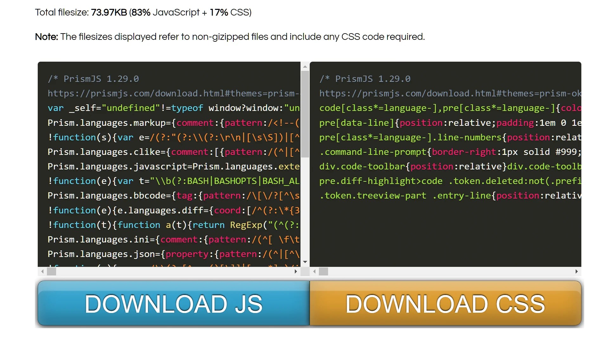The height and width of the screenshot is (344, 614).
Task: Click up arrow of JS code vertical scrollbar
Action: point(305,67)
